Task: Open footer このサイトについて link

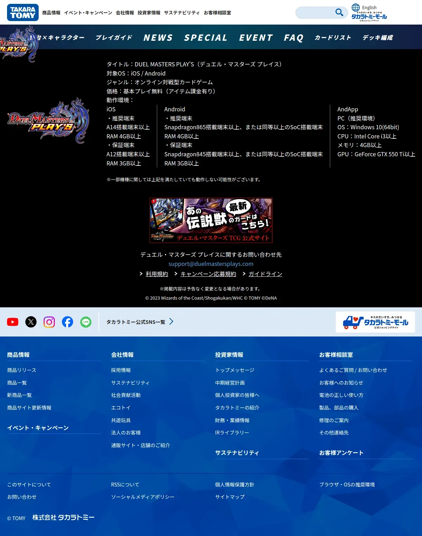Action: tap(29, 485)
